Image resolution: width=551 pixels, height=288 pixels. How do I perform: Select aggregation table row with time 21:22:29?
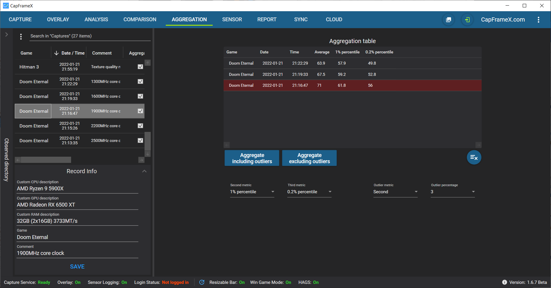[x=352, y=63]
